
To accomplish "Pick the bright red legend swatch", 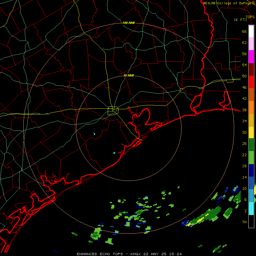I will (251, 82).
